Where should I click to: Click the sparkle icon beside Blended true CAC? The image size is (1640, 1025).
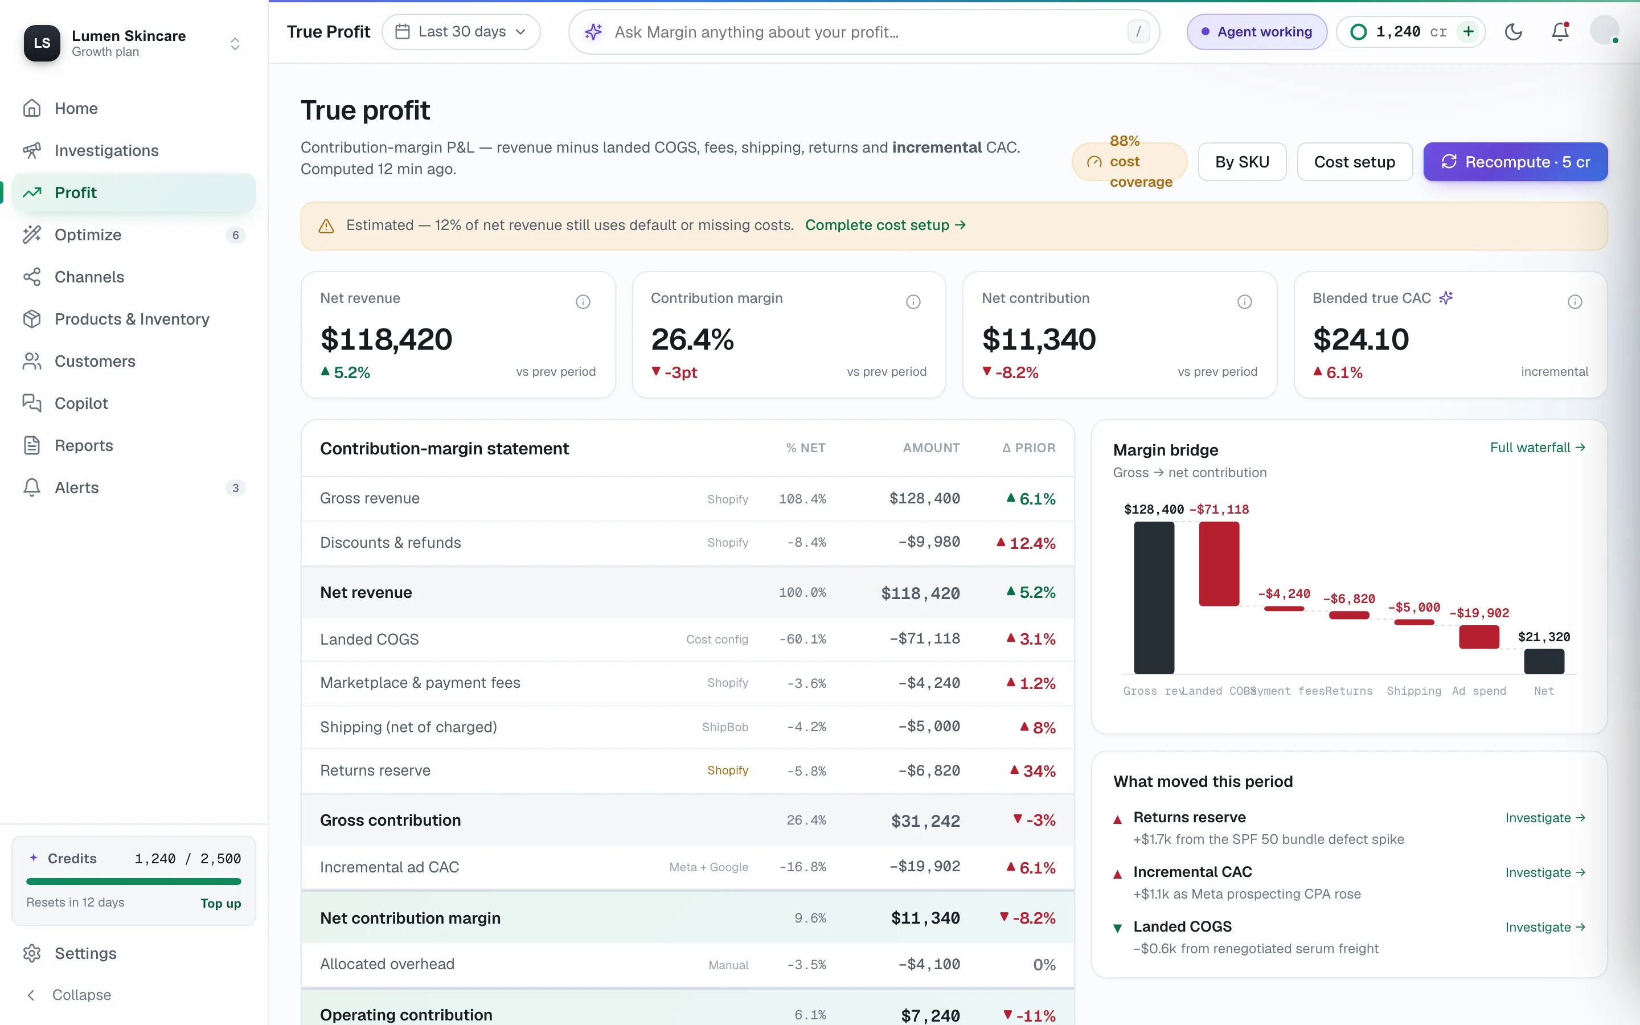(1445, 298)
